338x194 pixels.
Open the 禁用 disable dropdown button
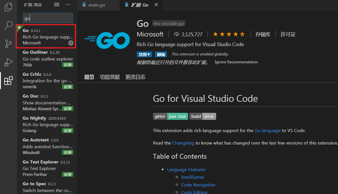point(144,54)
